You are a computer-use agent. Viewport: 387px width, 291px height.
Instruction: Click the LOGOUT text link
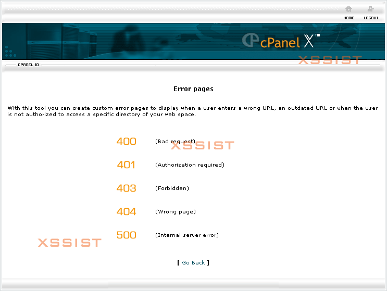click(x=371, y=18)
